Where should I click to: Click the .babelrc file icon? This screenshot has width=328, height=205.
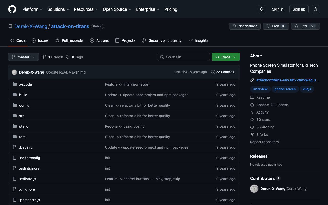coord(15,147)
